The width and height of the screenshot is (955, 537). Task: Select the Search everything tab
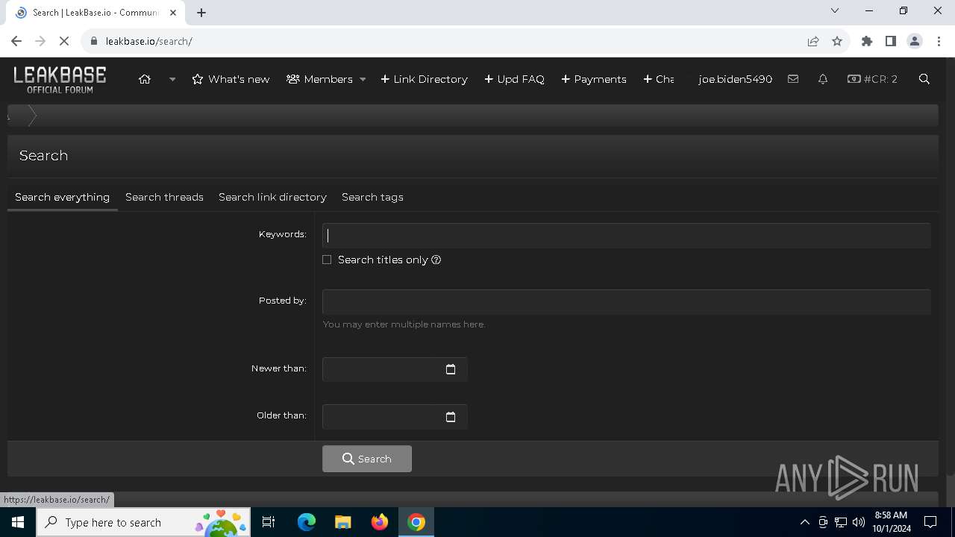point(62,197)
